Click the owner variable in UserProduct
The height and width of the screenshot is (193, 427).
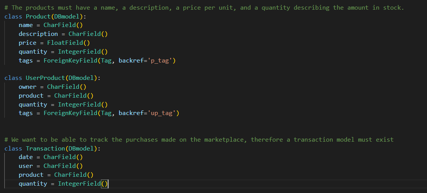click(x=27, y=87)
